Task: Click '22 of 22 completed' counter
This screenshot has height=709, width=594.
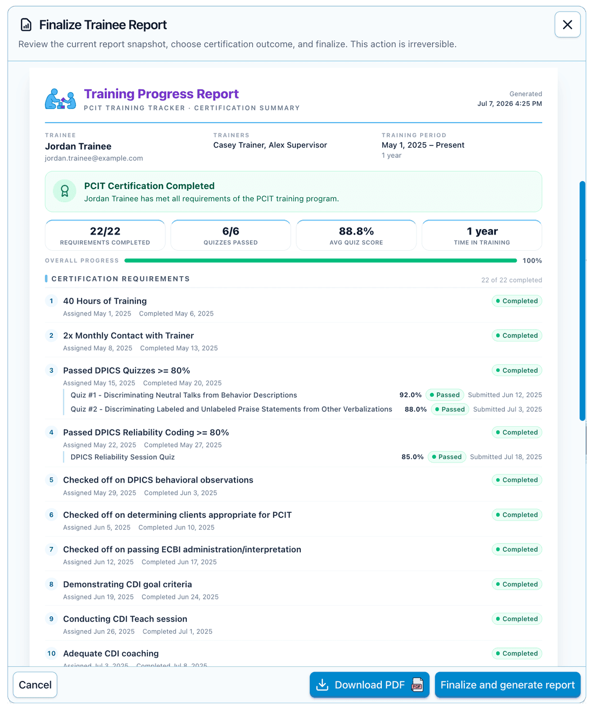Action: [511, 280]
